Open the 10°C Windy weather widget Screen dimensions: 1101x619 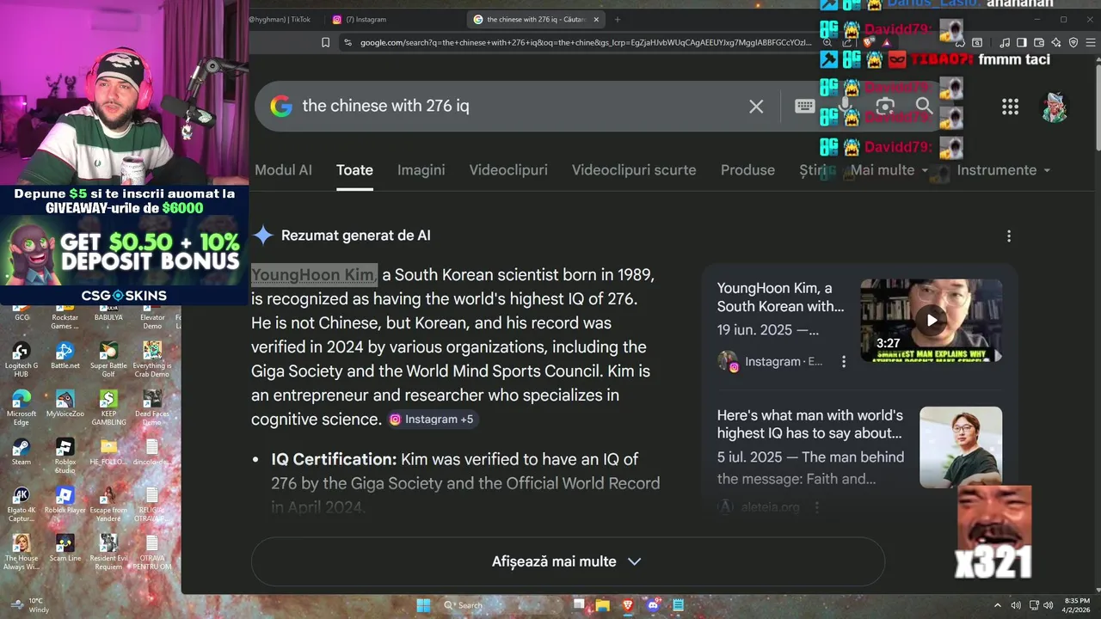click(28, 605)
